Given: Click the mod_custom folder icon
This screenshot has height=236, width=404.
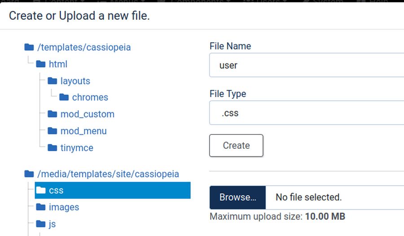Looking at the screenshot, I should 53,114.
